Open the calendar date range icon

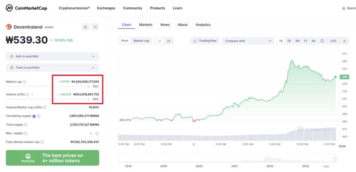pyautogui.click(x=322, y=41)
